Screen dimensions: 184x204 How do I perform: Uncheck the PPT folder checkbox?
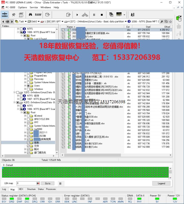[29, 122]
